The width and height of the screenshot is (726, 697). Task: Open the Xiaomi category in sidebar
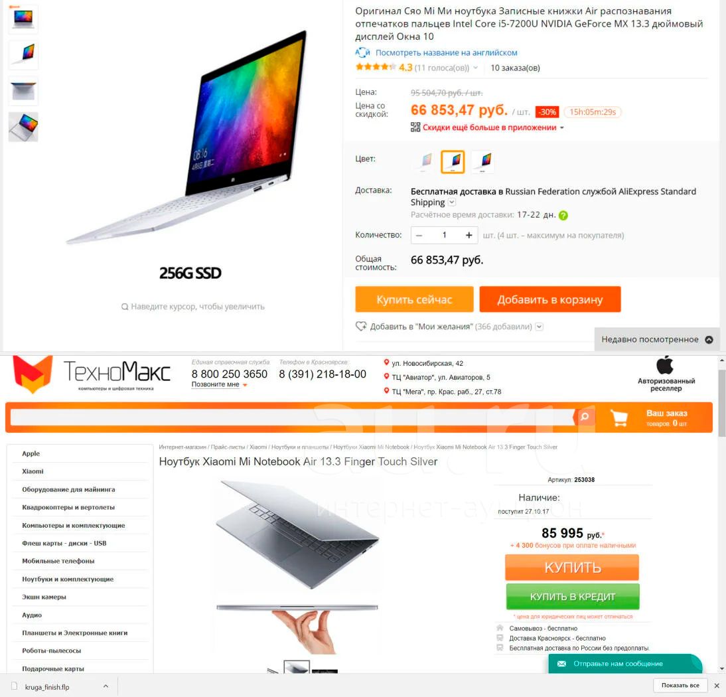33,471
